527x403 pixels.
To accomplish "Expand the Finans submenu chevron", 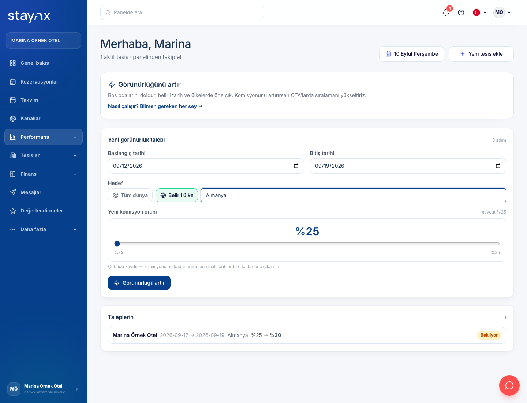I will click(x=75, y=174).
